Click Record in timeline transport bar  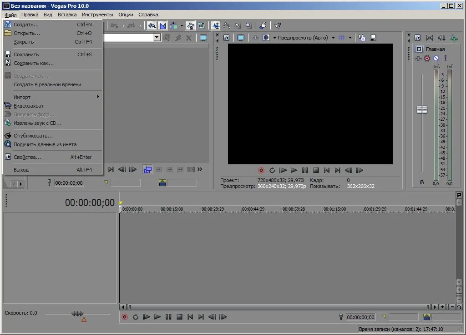point(125,317)
